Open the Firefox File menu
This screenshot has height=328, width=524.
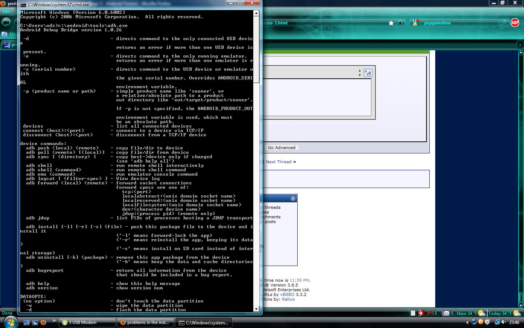pos(6,12)
